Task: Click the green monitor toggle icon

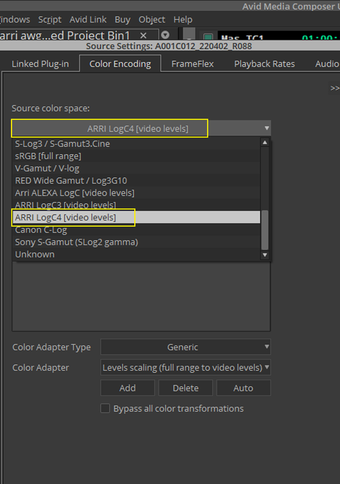Action: coord(208,37)
